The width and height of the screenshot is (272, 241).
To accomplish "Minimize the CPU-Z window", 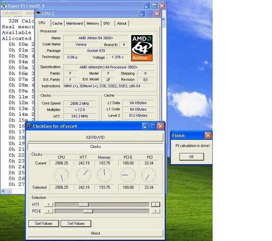I will [142, 13].
